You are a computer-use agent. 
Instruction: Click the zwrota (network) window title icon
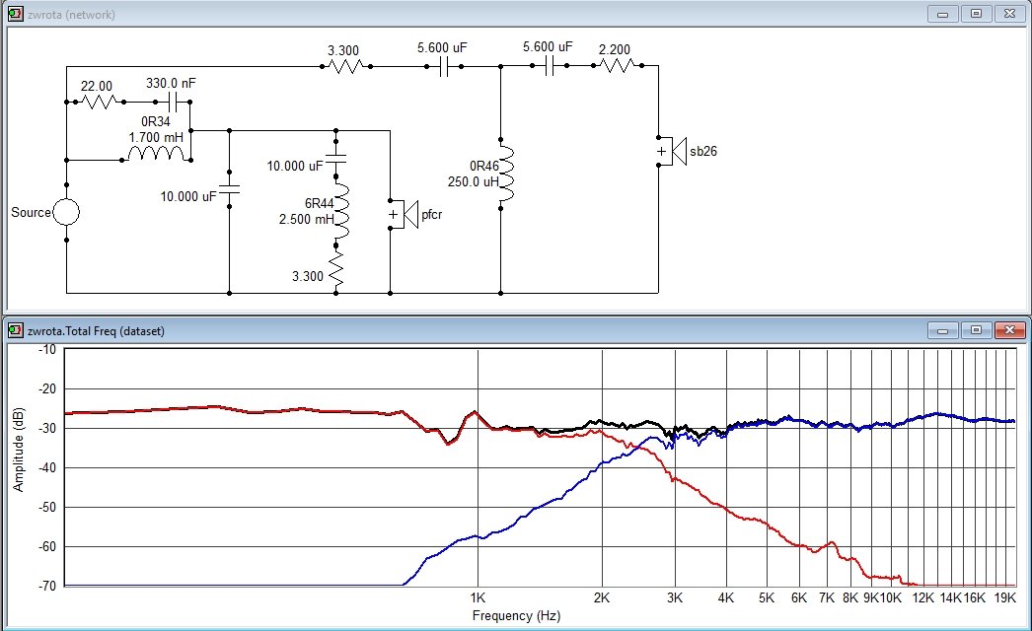coord(15,13)
